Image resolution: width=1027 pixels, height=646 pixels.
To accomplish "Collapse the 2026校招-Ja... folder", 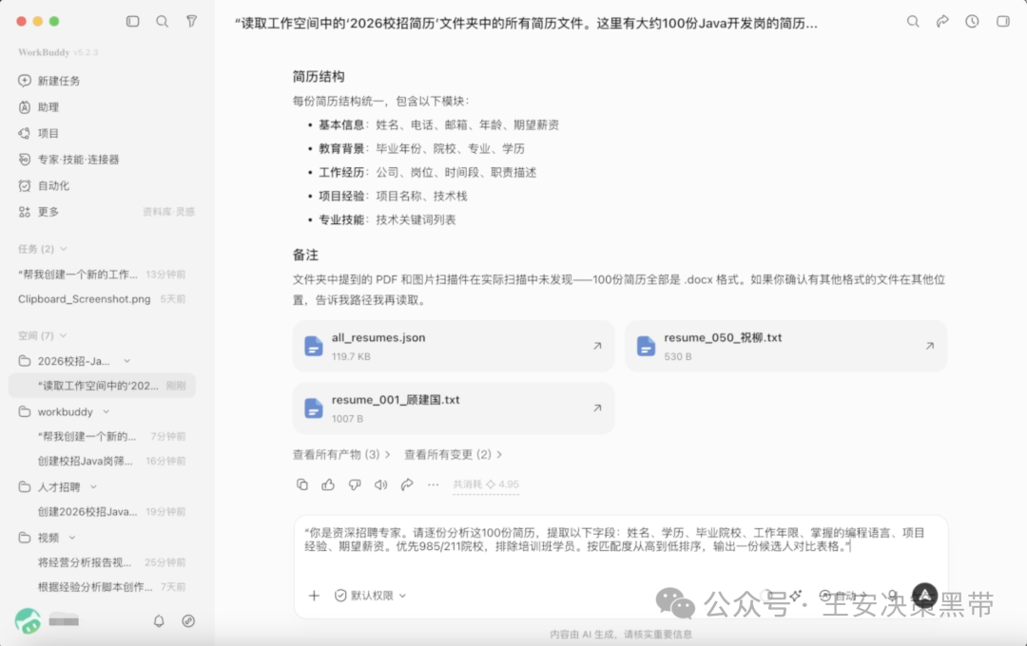I will tap(127, 361).
